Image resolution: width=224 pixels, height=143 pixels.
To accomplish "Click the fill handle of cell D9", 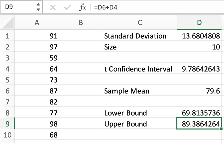I will (x=221, y=129).
